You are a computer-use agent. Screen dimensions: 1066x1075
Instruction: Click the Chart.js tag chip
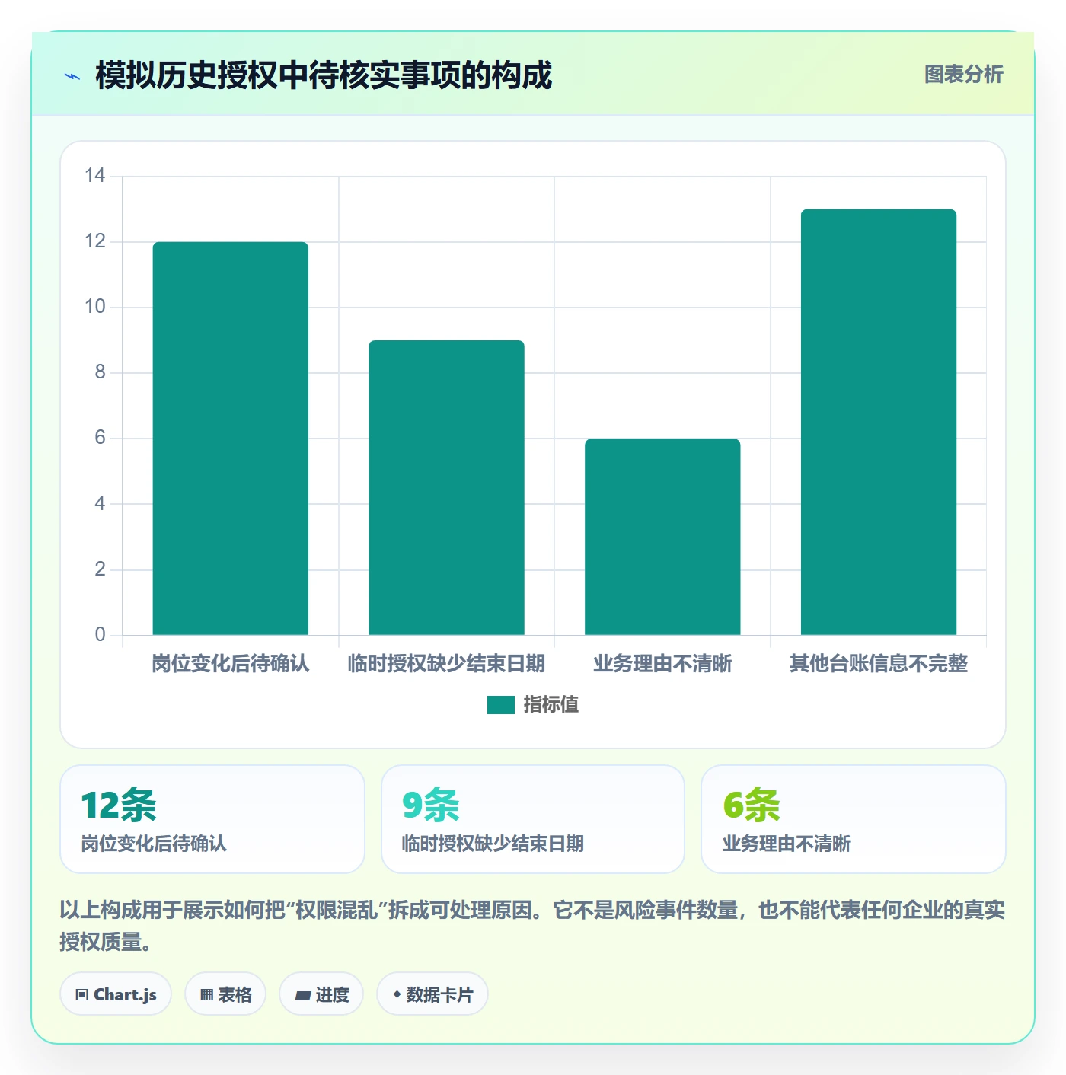[x=116, y=994]
